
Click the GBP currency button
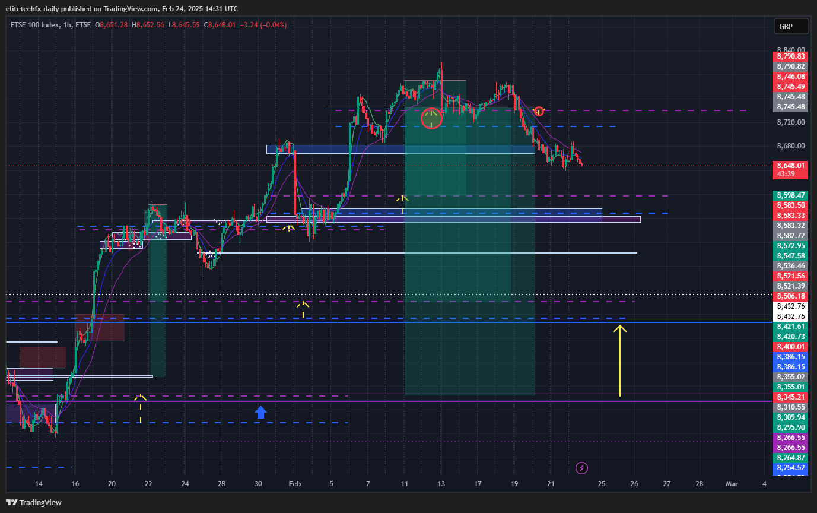(x=791, y=27)
